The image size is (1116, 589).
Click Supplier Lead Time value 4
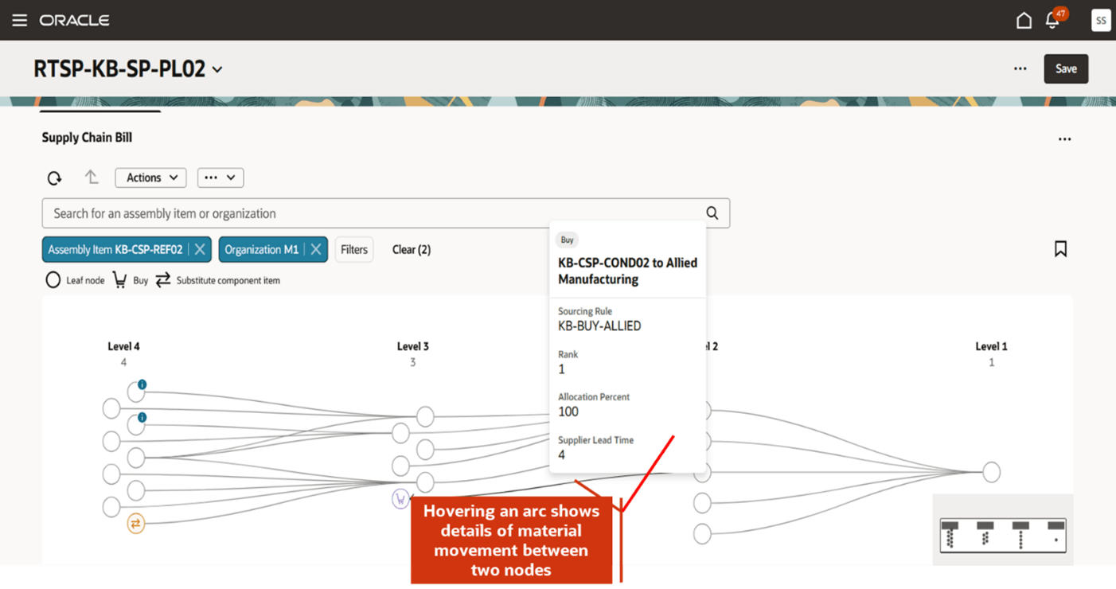point(561,455)
